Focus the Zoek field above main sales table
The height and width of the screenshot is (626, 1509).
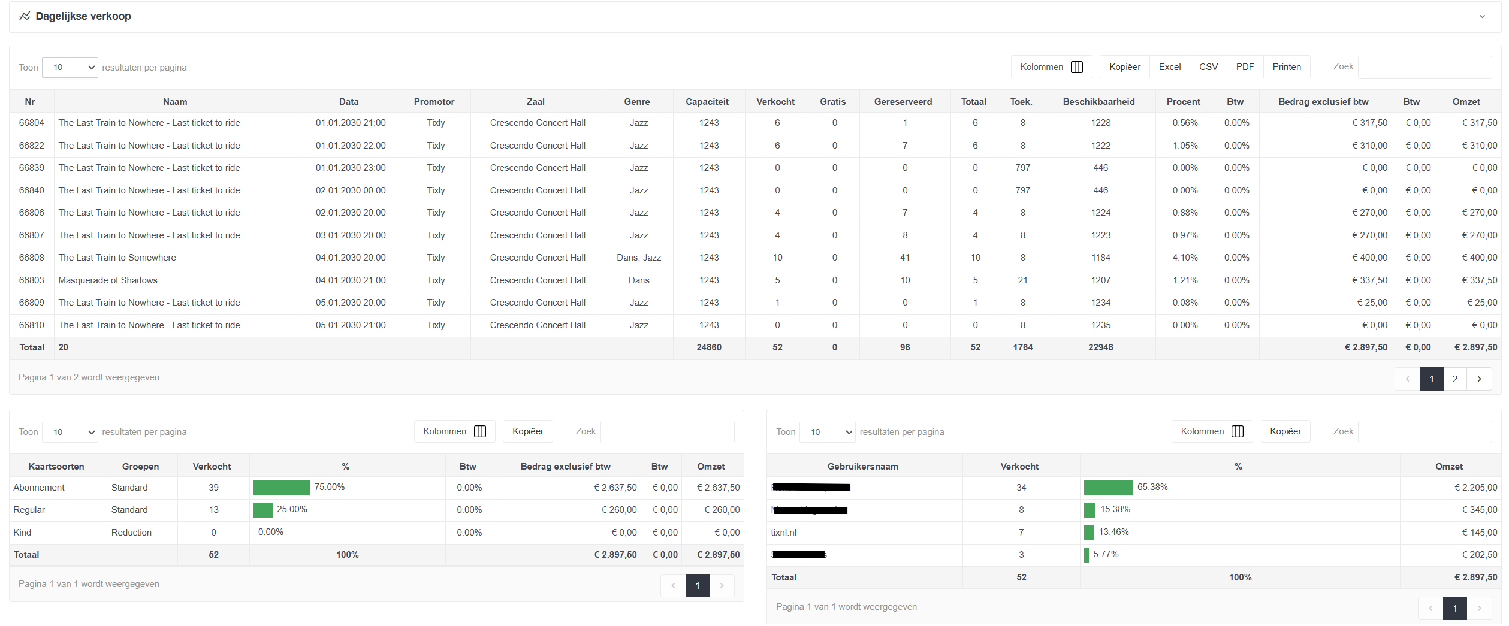1425,67
